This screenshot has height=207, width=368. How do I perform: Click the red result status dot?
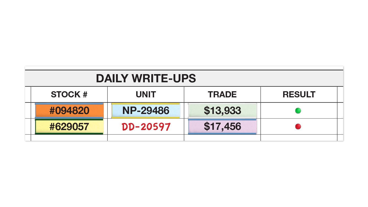[298, 126]
